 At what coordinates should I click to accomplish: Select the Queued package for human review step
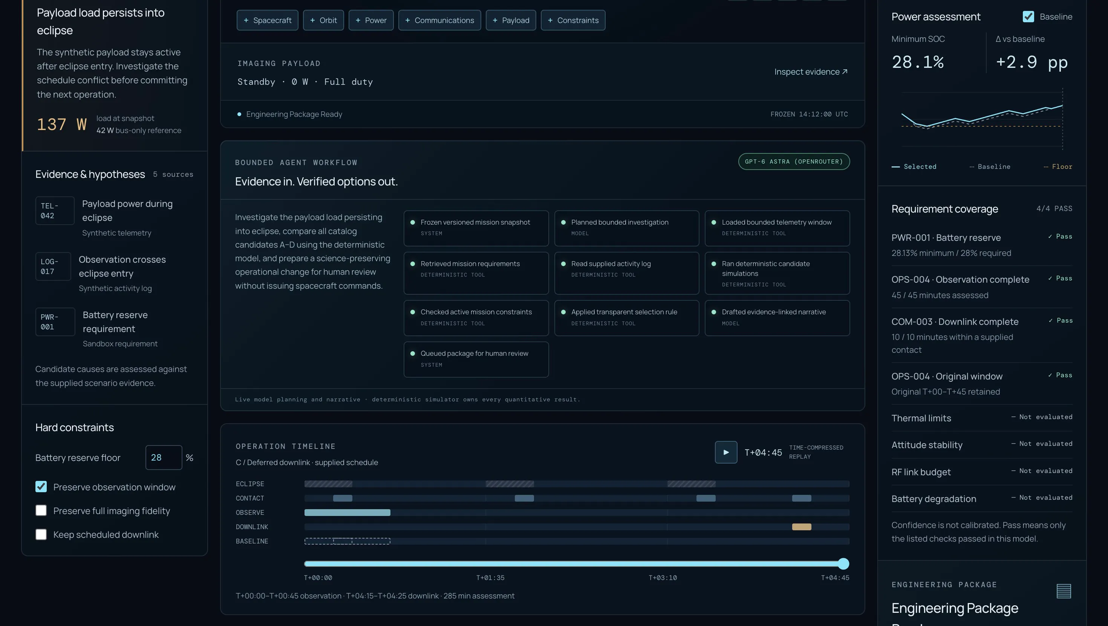tap(476, 359)
